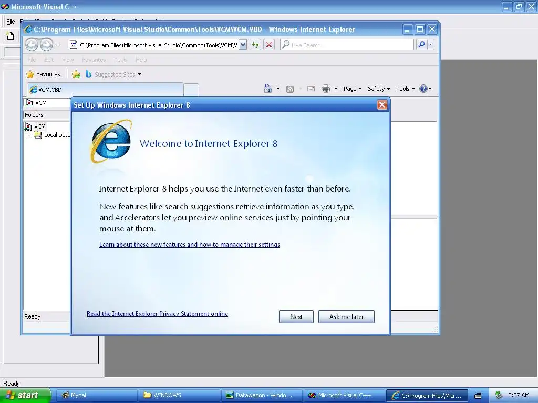This screenshot has height=403, width=538.
Task: Click the Ask me later button
Action: pyautogui.click(x=346, y=316)
